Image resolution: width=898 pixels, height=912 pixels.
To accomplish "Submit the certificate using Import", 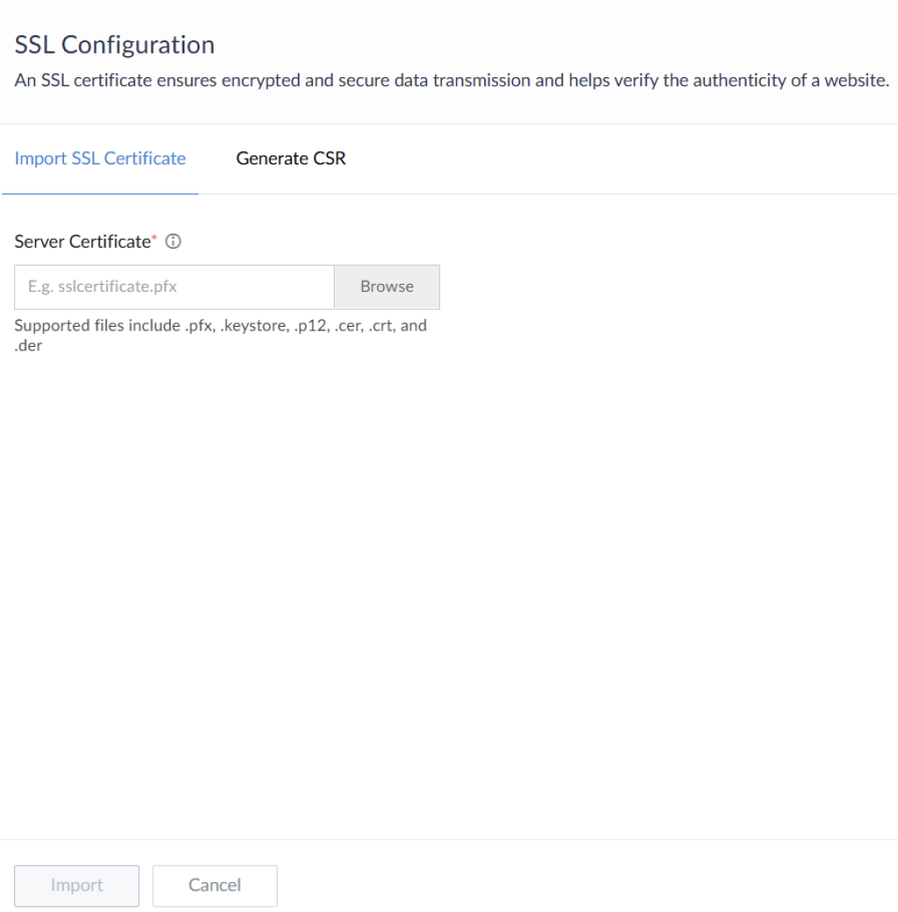I will click(76, 886).
